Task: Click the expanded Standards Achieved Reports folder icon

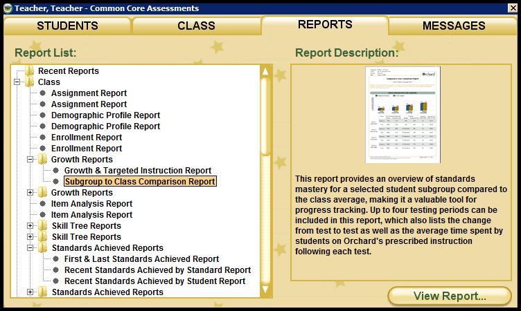Action: point(42,247)
